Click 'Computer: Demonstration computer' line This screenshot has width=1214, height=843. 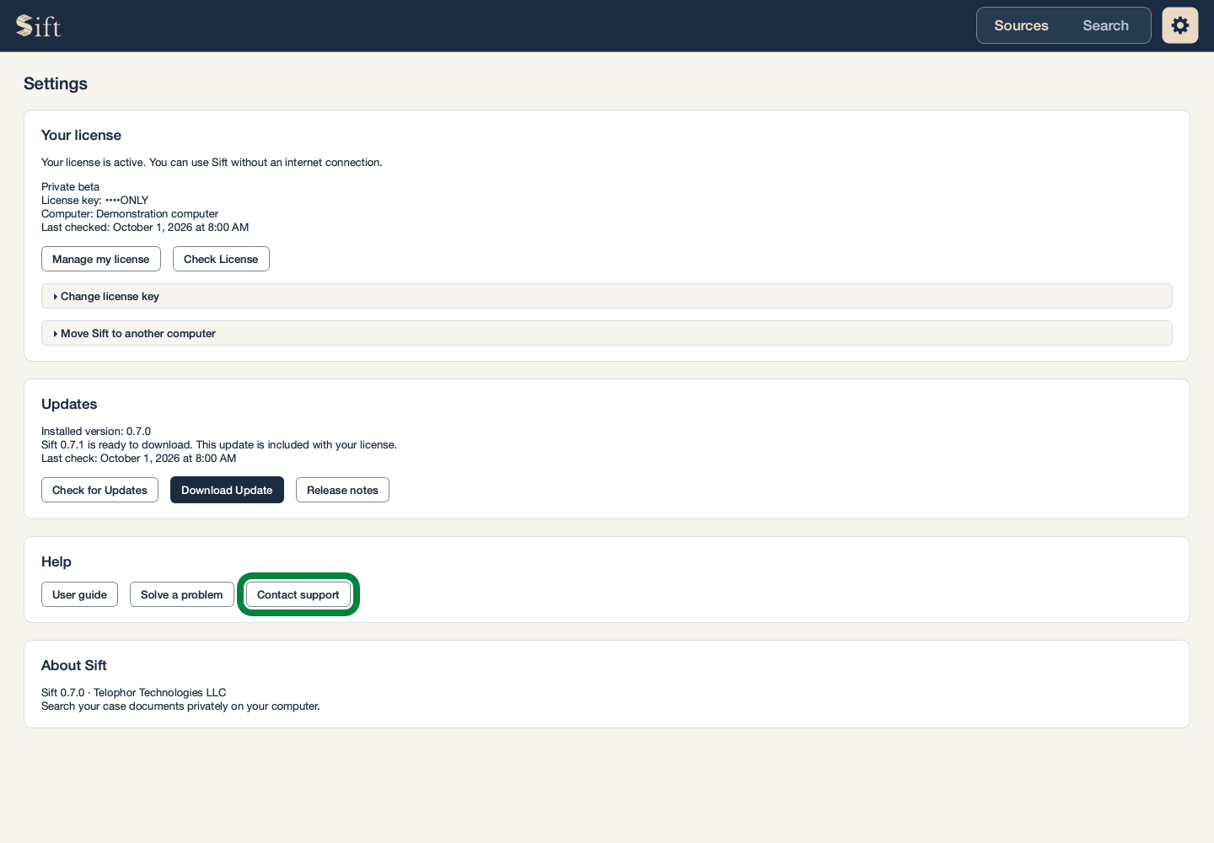click(130, 214)
